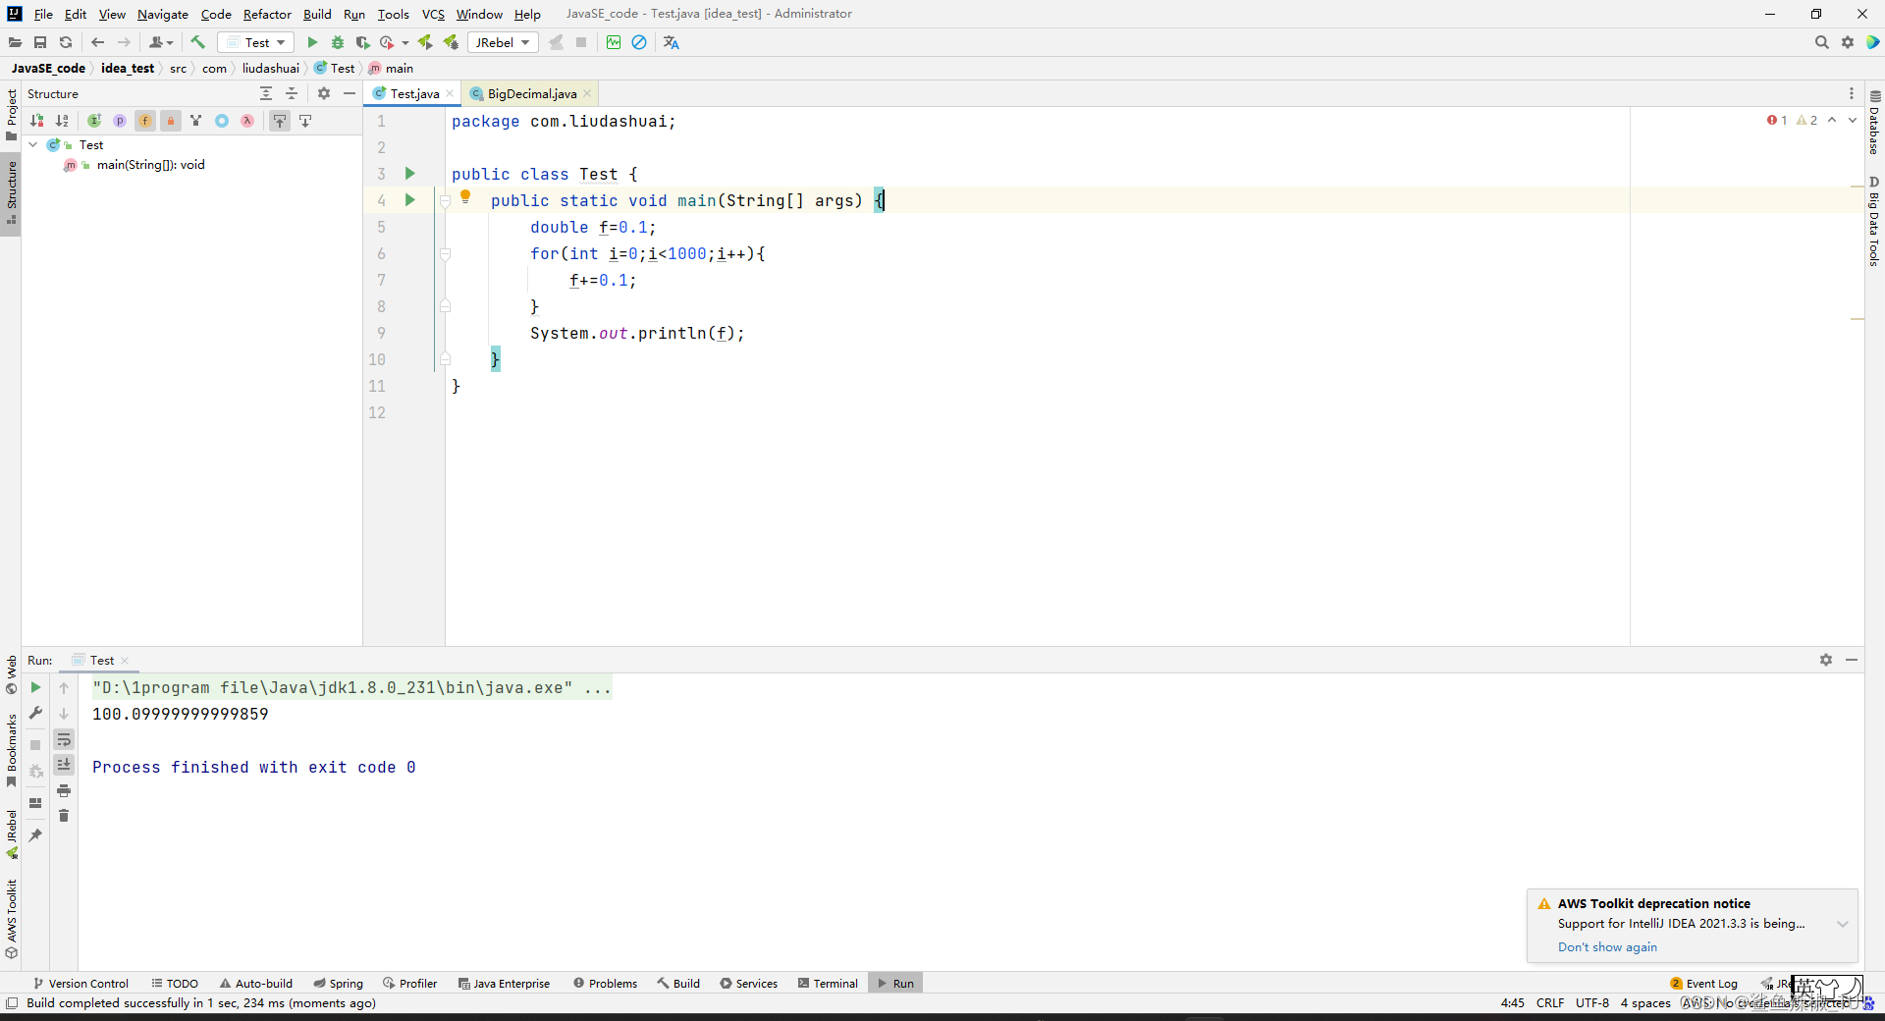Toggle Show Fields (orange f) in Structure
This screenshot has height=1021, width=1885.
pos(145,121)
